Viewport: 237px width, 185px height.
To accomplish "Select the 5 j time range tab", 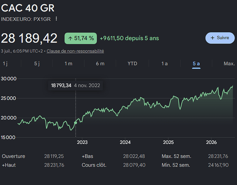I will pos(37,64).
